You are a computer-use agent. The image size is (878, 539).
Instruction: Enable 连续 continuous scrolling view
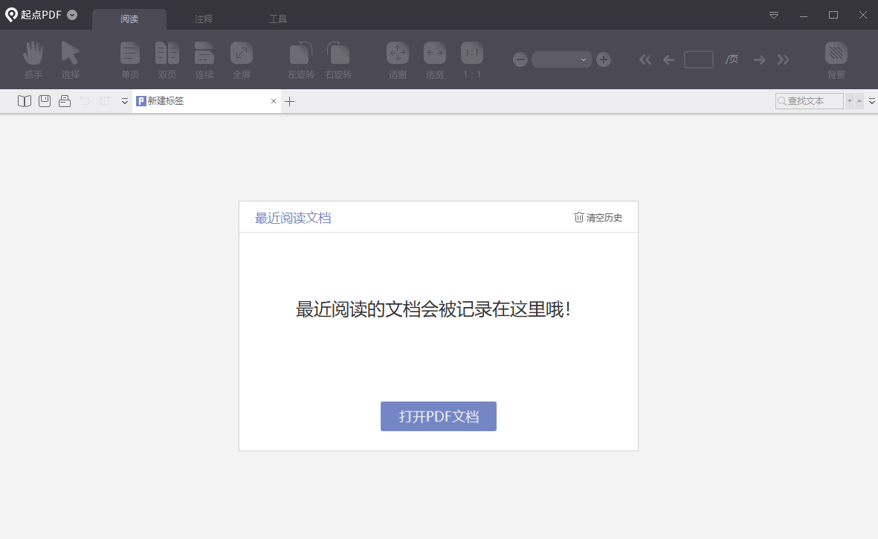pos(204,59)
